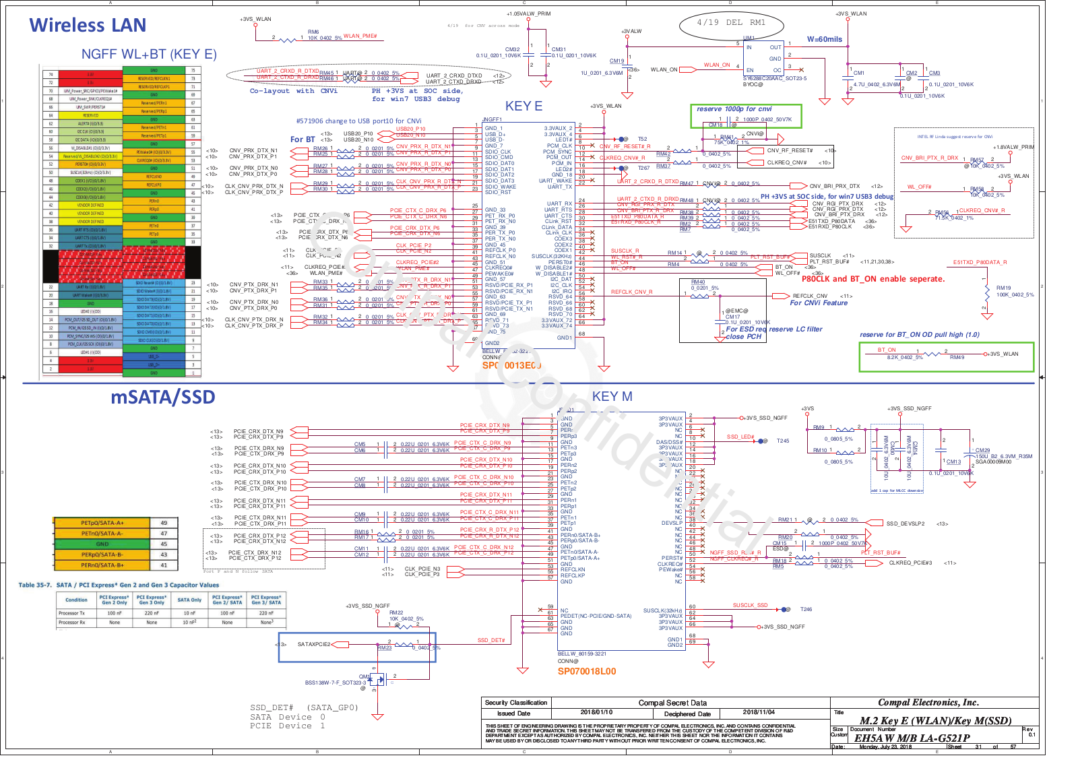Select deciphered date "2018/11/04"

click(759, 712)
